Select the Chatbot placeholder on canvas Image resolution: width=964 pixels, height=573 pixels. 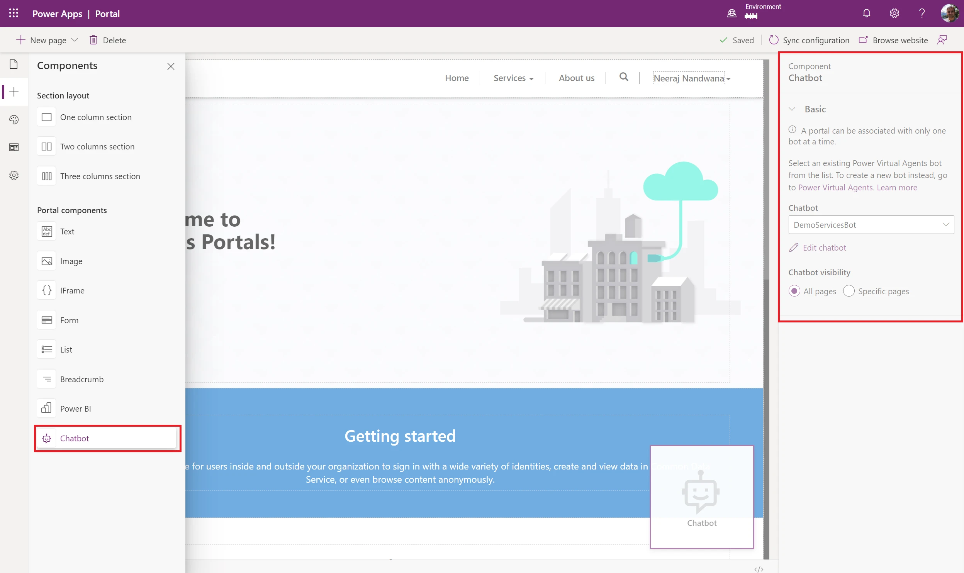click(702, 497)
